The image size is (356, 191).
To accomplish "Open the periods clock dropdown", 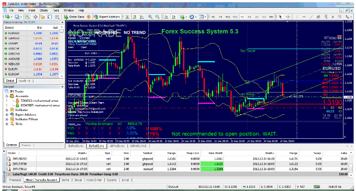I will [x=192, y=17].
